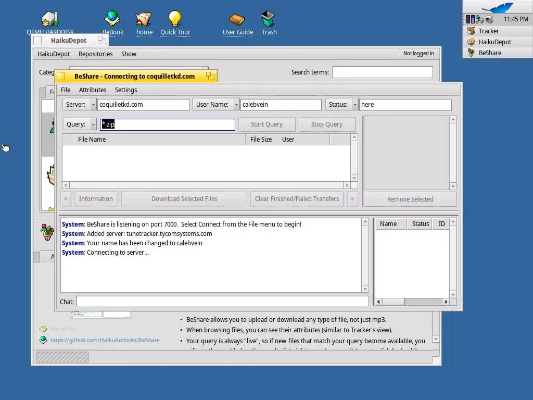Click the HaikuDepot progress bar at bottom
Screen dimensions: 533x400
pos(62,357)
